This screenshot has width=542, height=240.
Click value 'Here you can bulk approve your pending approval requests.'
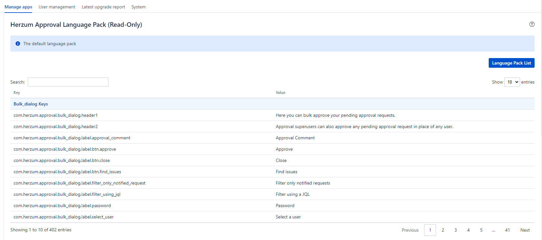pyautogui.click(x=336, y=115)
